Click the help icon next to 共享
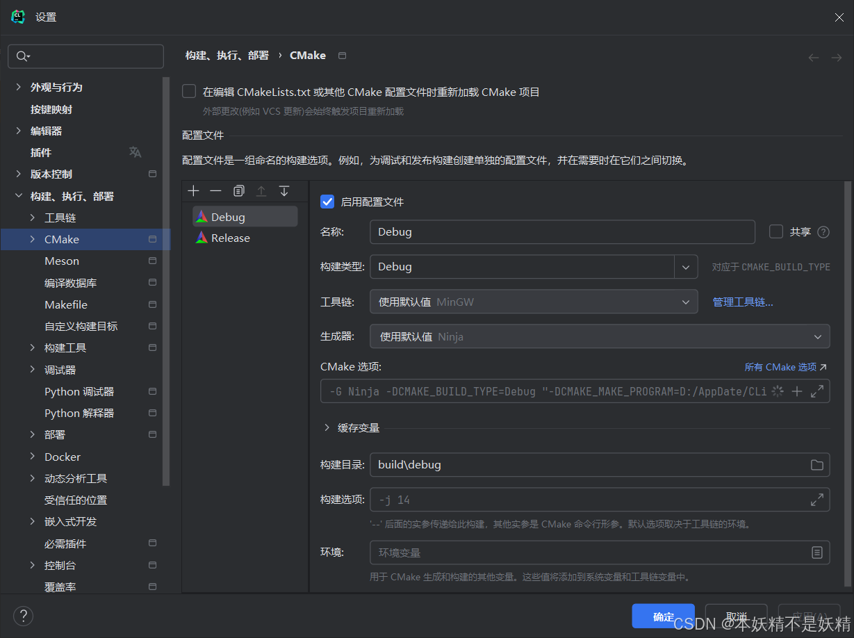This screenshot has height=638, width=854. click(x=823, y=232)
